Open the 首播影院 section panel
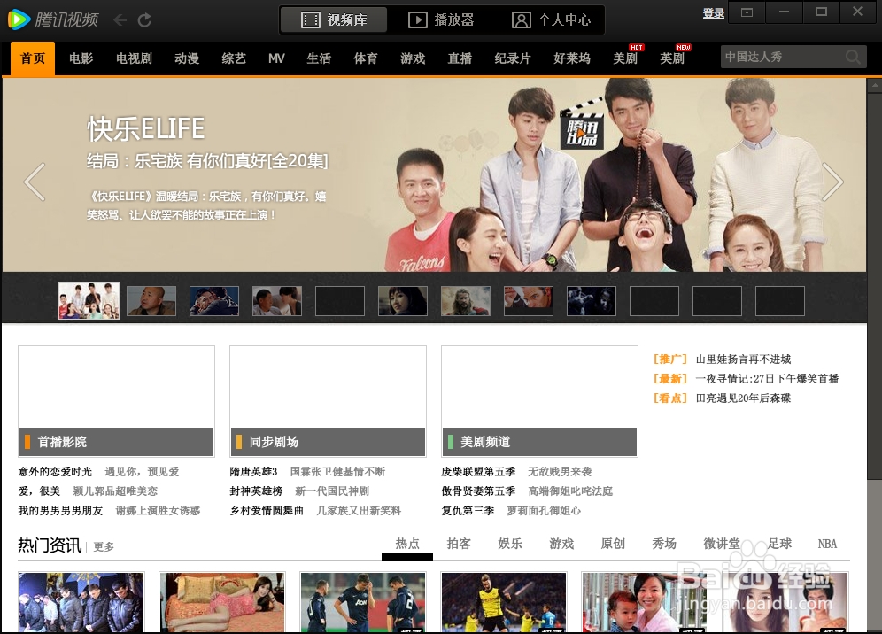This screenshot has height=634, width=882. (116, 401)
